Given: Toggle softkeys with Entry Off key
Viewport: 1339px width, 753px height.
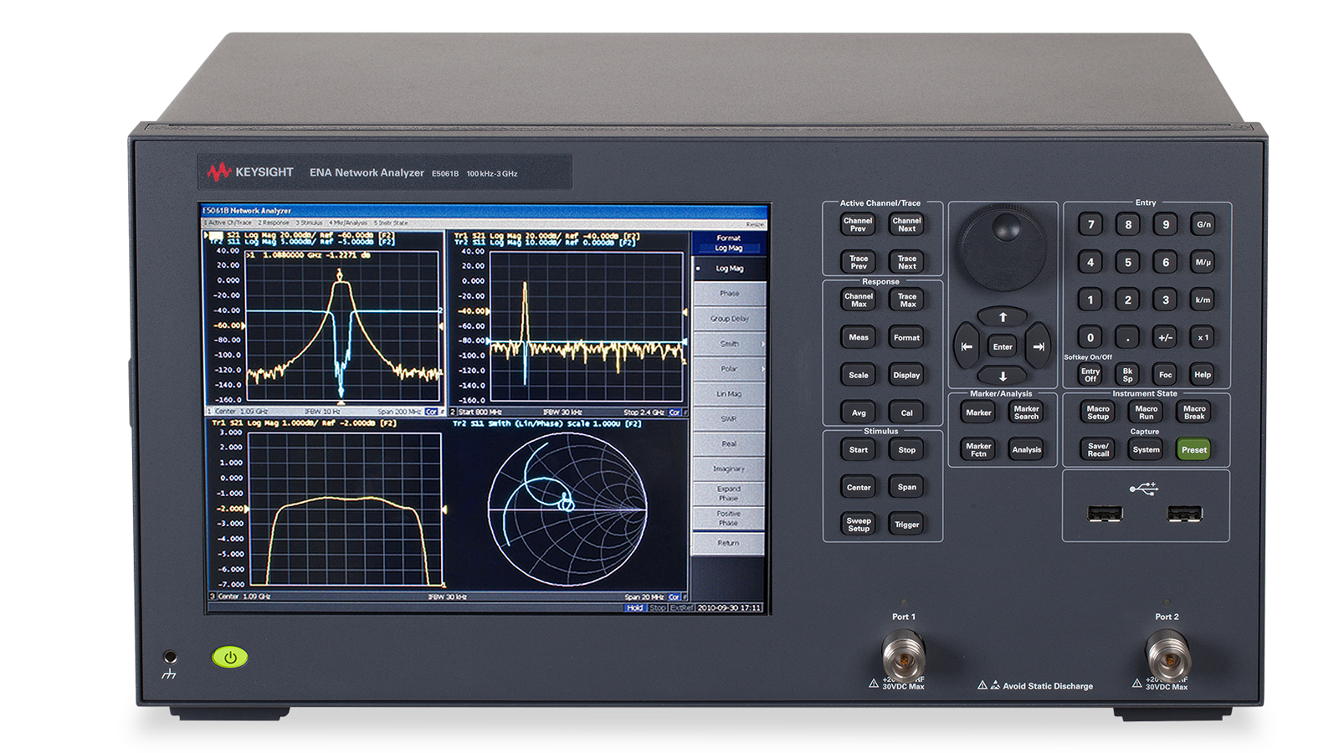Looking at the screenshot, I should (1090, 375).
